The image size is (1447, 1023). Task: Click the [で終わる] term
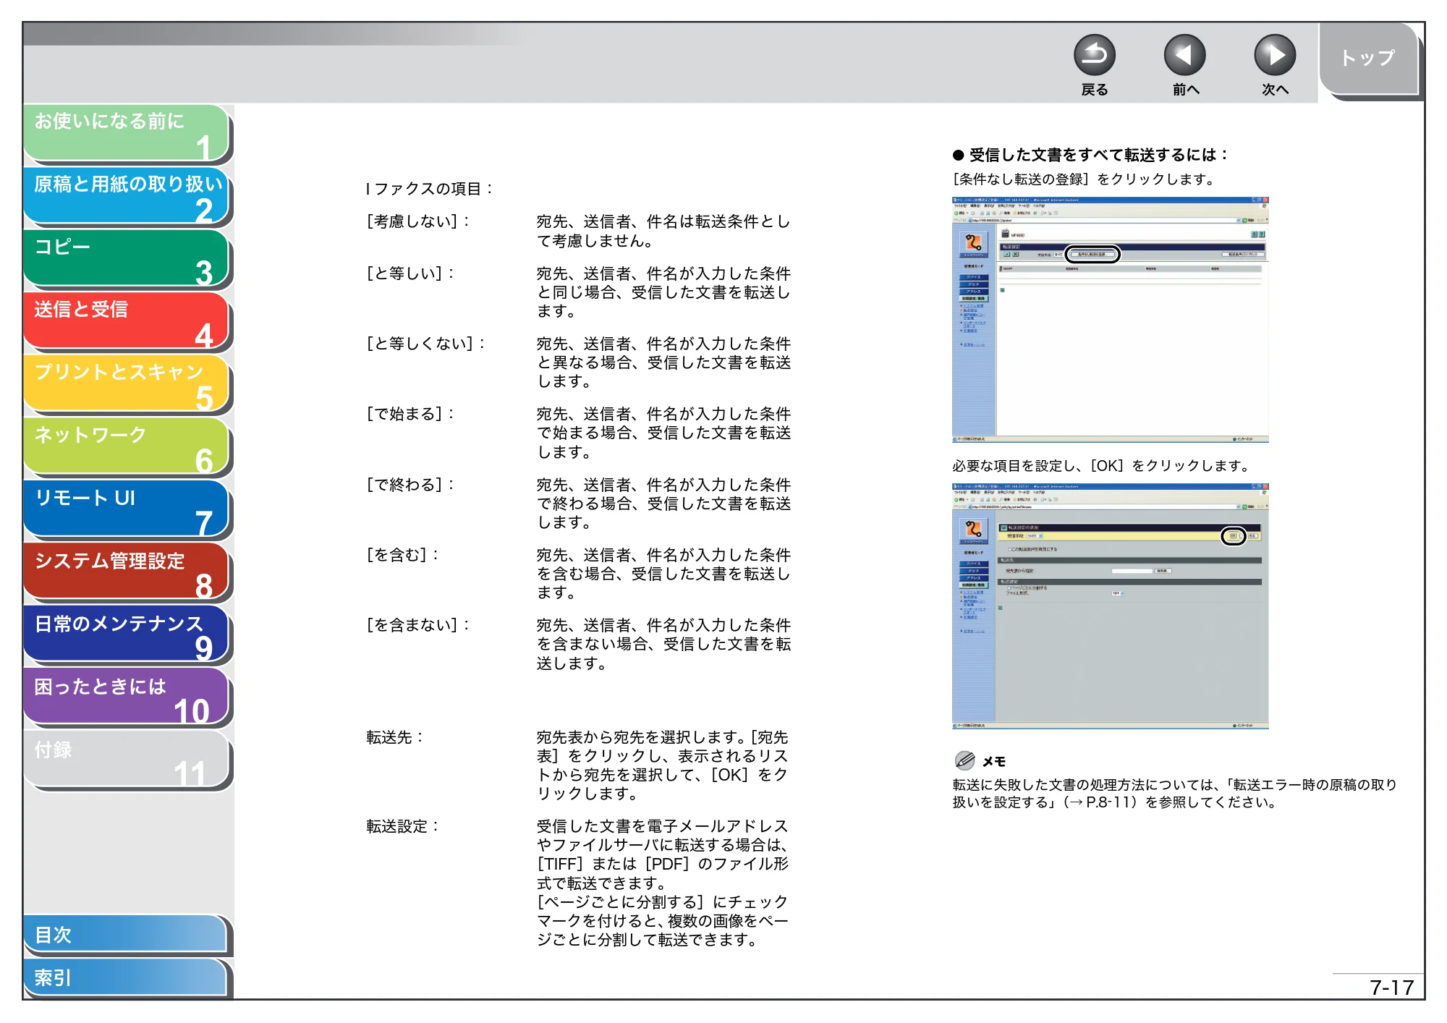(411, 485)
